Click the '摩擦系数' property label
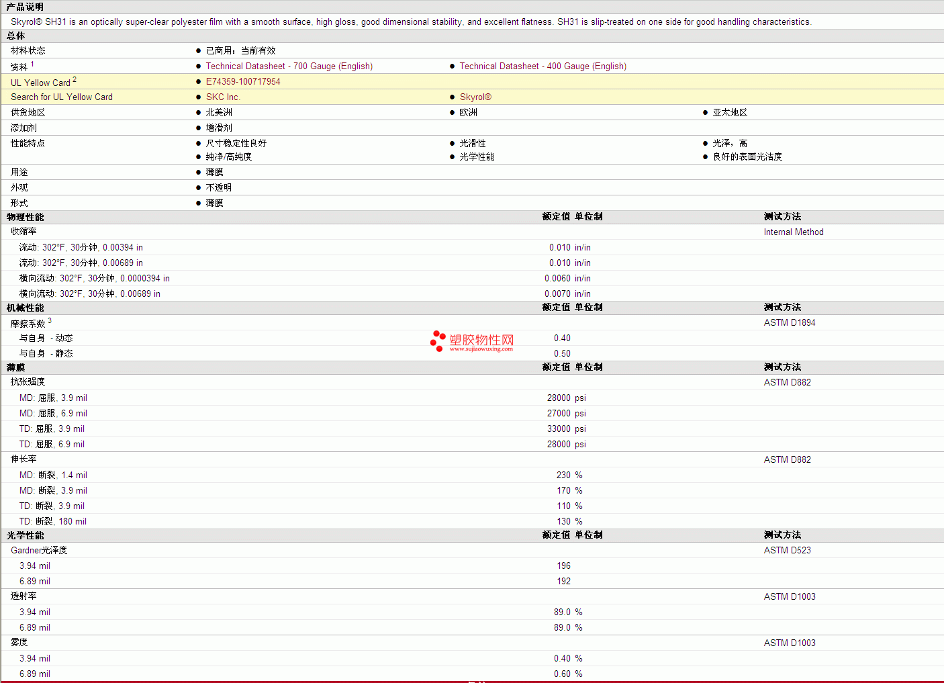Viewport: 944px width, 683px height. pos(28,323)
